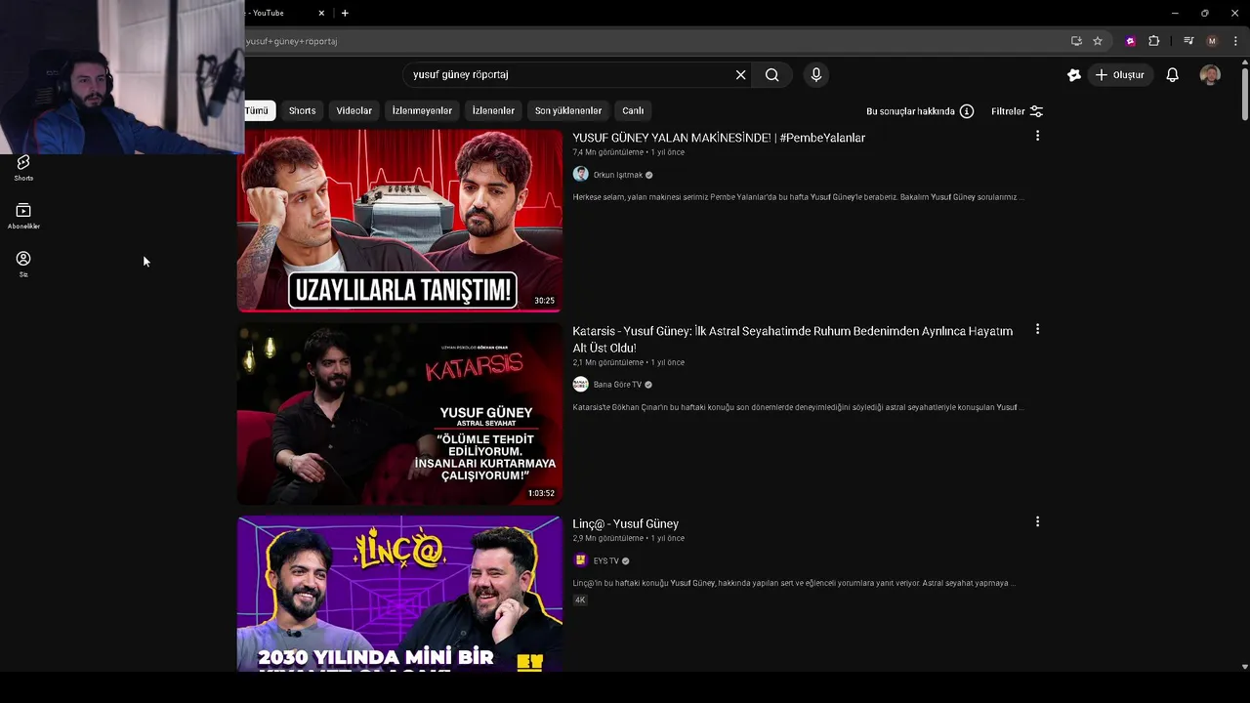Select the İzlenenler filter chip
The image size is (1250, 703).
[x=493, y=110]
